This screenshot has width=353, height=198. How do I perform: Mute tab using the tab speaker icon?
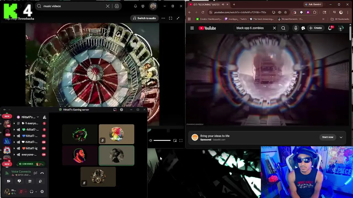tap(223, 4)
